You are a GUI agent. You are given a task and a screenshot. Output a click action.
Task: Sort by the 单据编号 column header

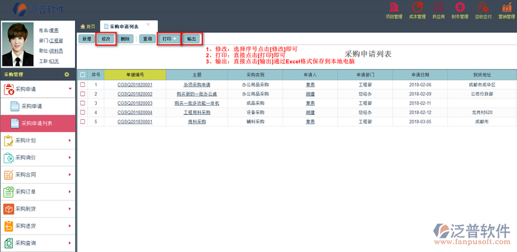point(135,75)
